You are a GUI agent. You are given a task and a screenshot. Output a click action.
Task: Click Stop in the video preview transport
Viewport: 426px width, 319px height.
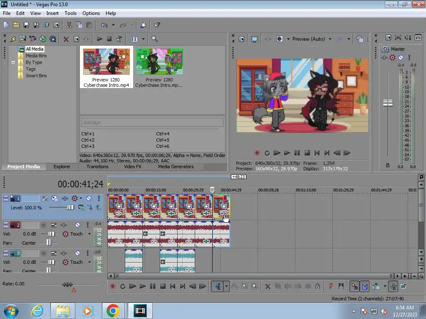307,153
